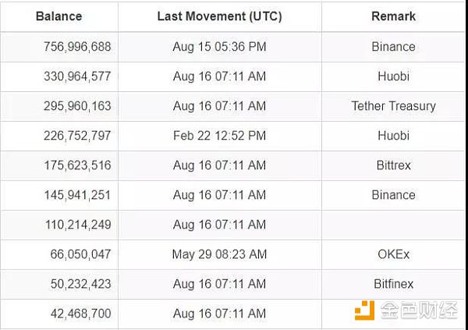Click the Aug 15 05:36 PM timestamp
Screen dimensions: 468x330
(x=220, y=47)
